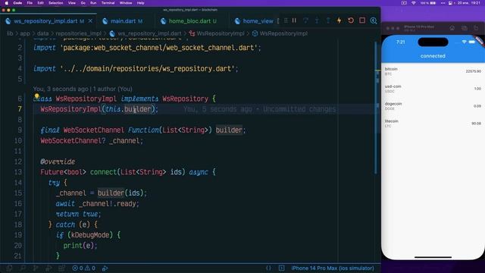
Task: Click the last WsRepositoryImpl constructor breadcrumb
Action: tap(280, 33)
